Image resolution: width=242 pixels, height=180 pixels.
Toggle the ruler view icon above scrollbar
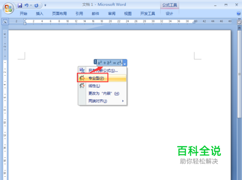pyautogui.click(x=239, y=22)
